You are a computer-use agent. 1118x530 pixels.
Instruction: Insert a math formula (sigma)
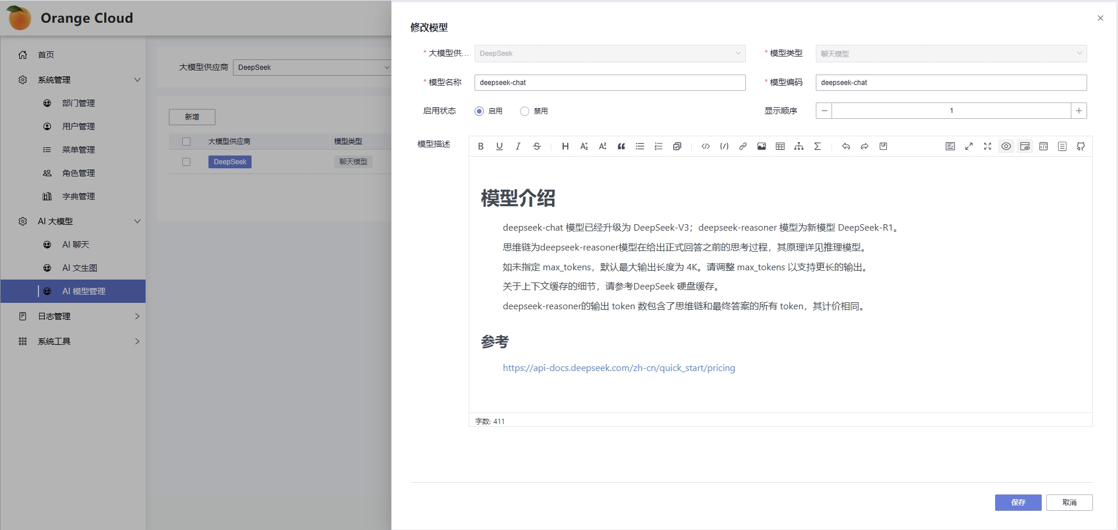point(818,146)
